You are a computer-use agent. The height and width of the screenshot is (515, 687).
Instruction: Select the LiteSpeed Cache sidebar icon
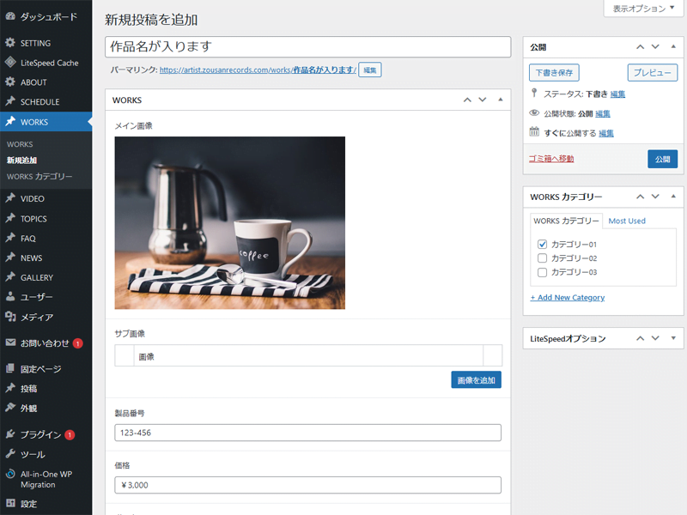coord(9,62)
